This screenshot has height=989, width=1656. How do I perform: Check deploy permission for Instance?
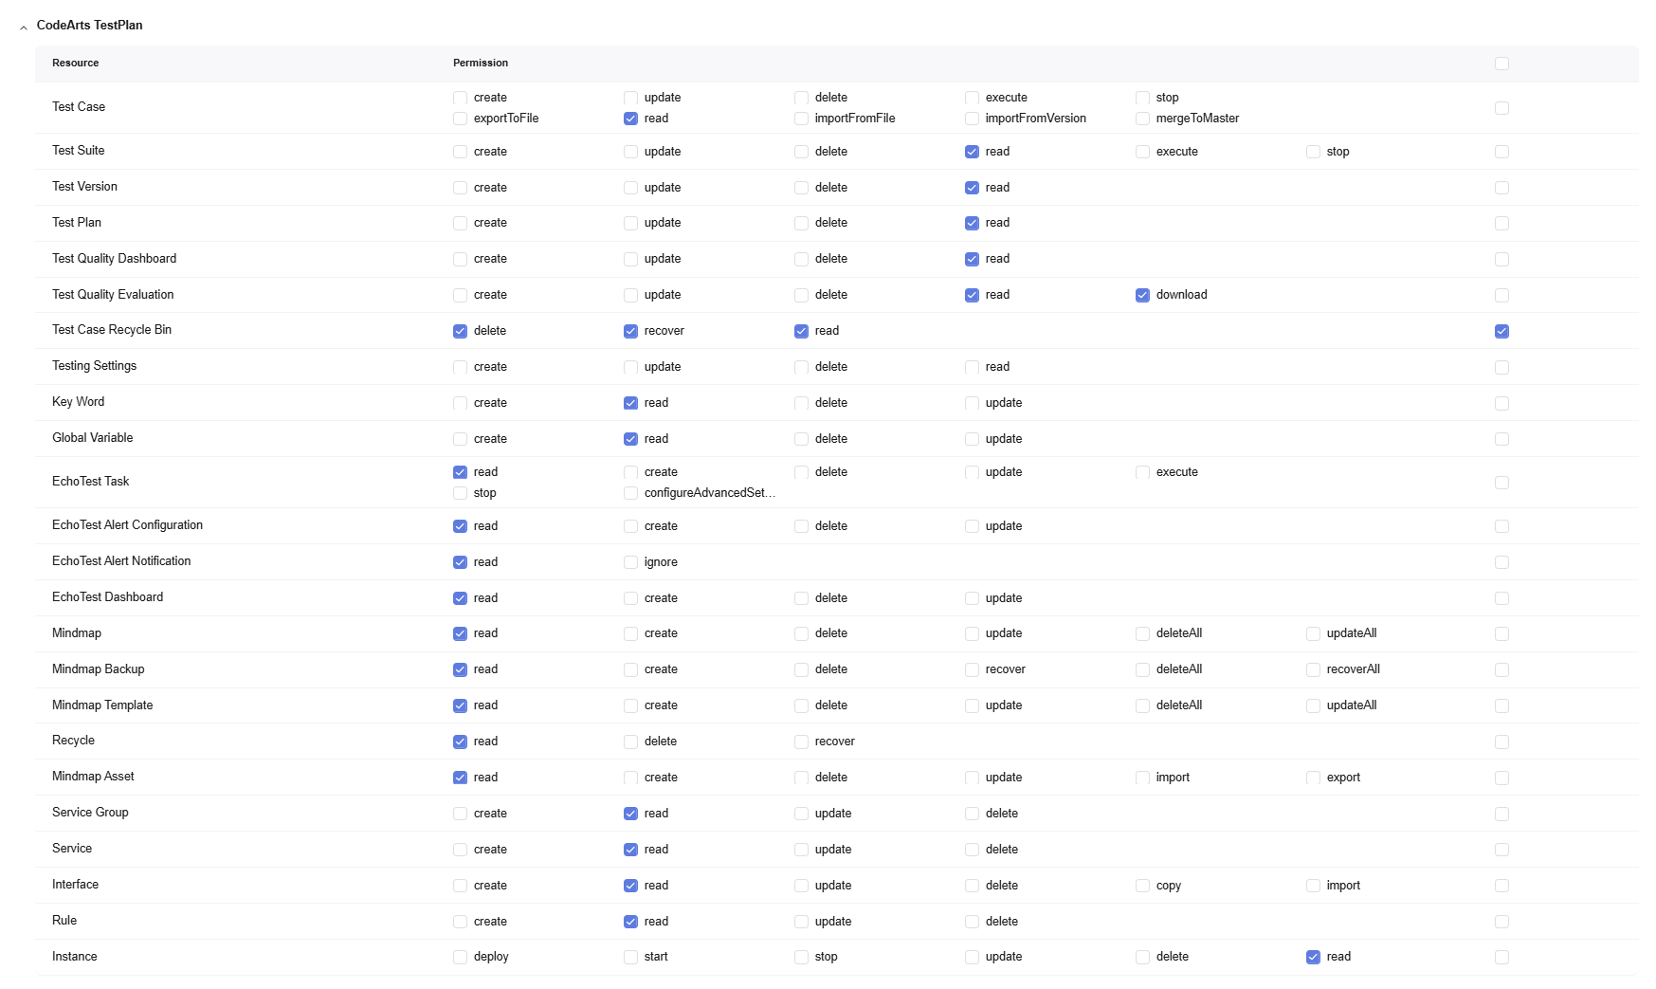click(460, 957)
